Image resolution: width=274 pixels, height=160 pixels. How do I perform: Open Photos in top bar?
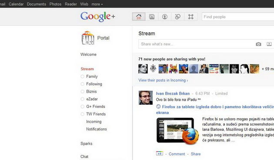(55, 4)
